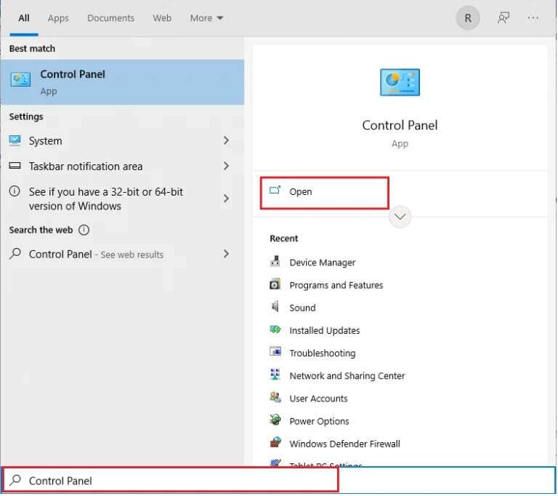The width and height of the screenshot is (558, 496).
Task: Expand the System result arrow
Action: tap(226, 140)
